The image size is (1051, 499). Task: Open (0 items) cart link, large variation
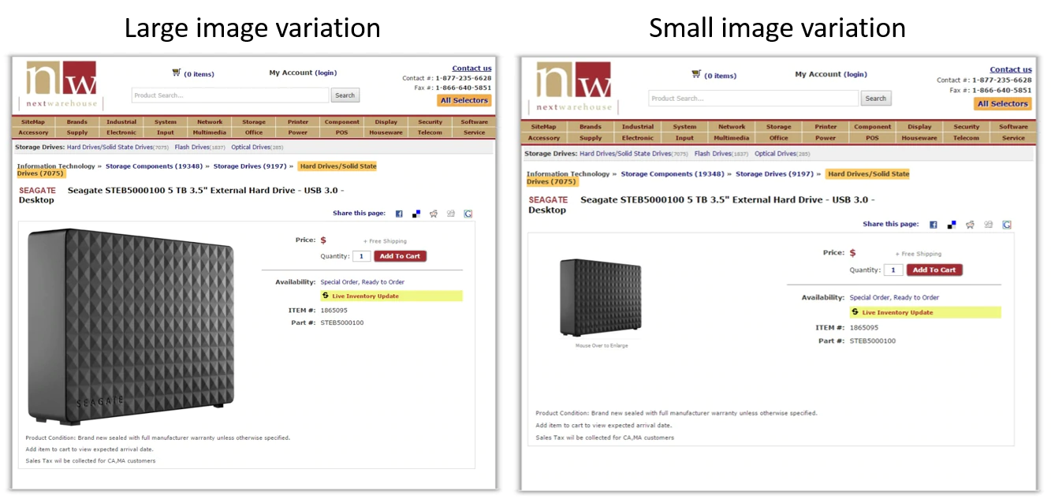pyautogui.click(x=199, y=74)
